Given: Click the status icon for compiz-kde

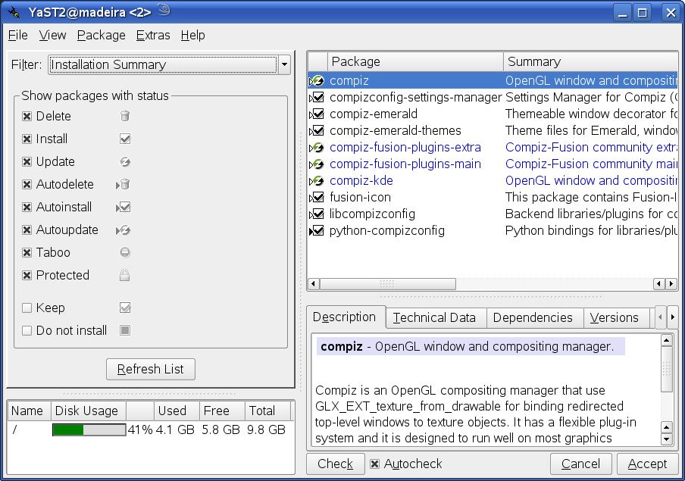Looking at the screenshot, I should click(x=317, y=181).
